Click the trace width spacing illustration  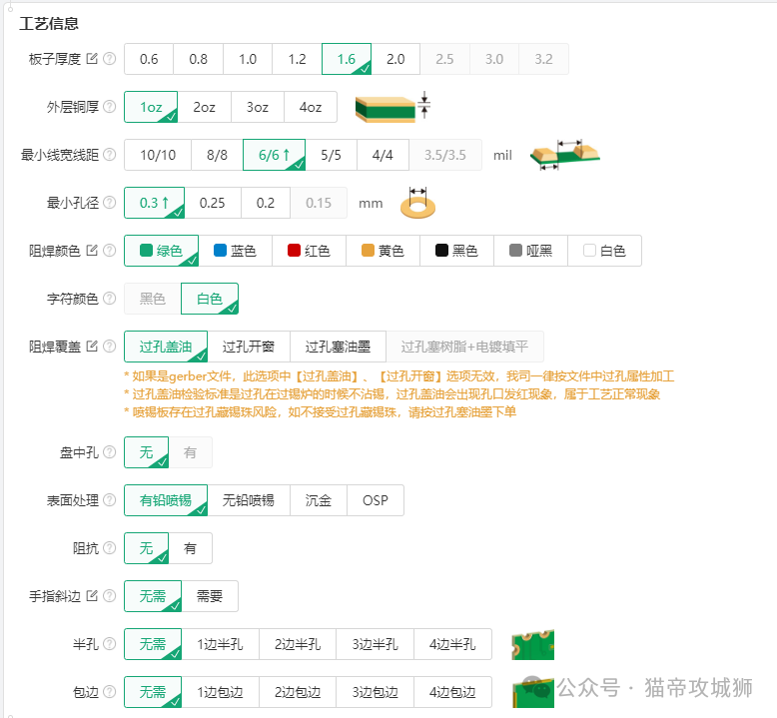pyautogui.click(x=565, y=155)
